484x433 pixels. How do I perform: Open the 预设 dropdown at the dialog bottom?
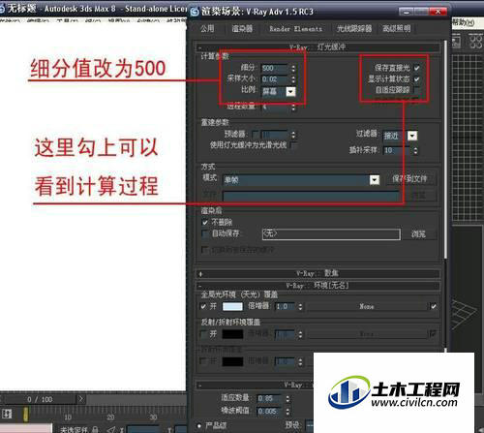click(309, 425)
